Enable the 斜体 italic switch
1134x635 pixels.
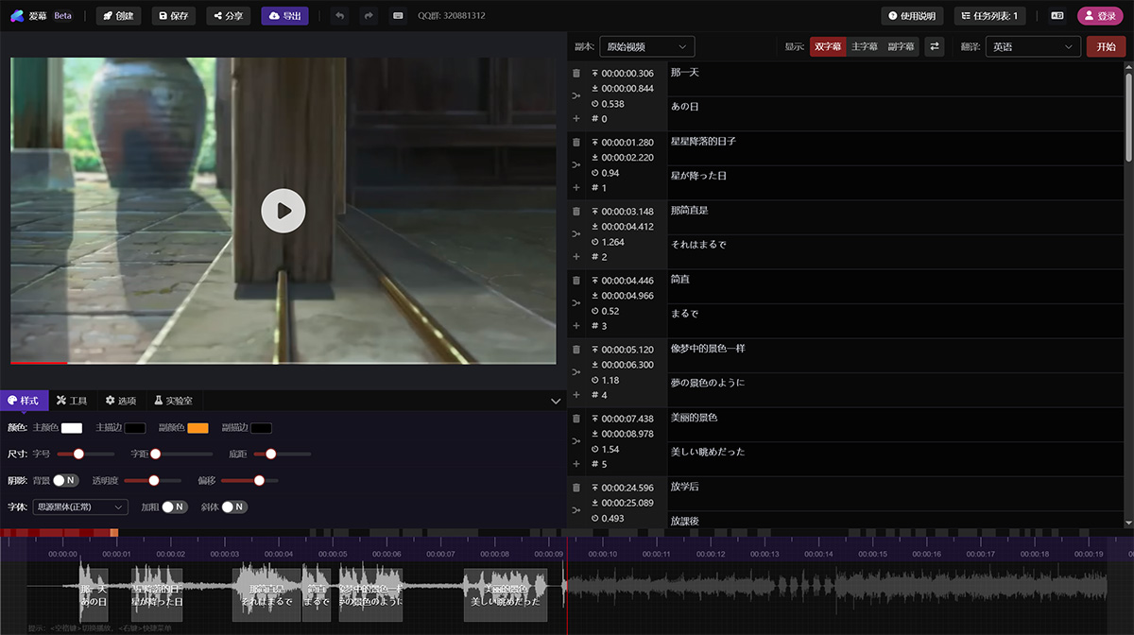click(x=234, y=506)
